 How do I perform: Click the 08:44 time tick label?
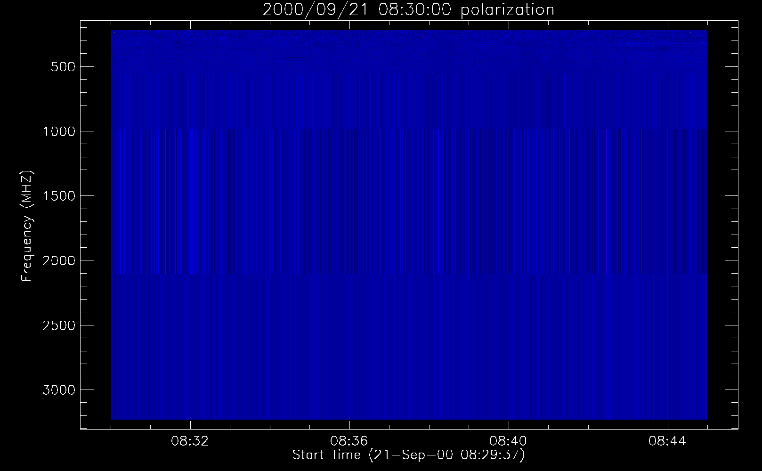click(x=668, y=442)
